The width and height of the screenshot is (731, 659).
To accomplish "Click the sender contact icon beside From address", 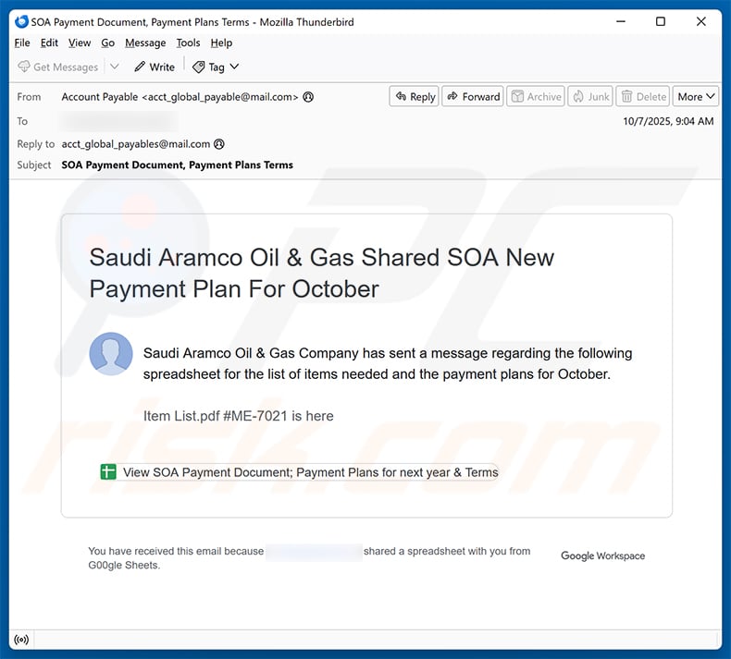I will tap(308, 97).
